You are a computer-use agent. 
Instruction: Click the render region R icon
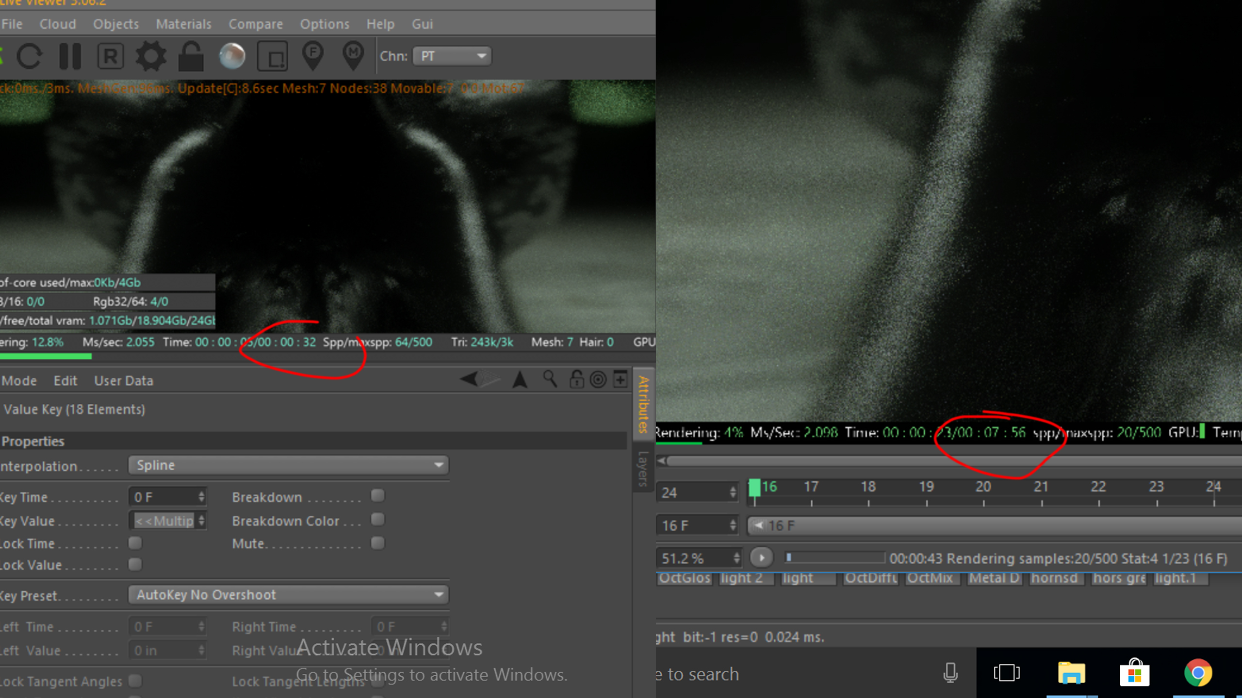[111, 56]
